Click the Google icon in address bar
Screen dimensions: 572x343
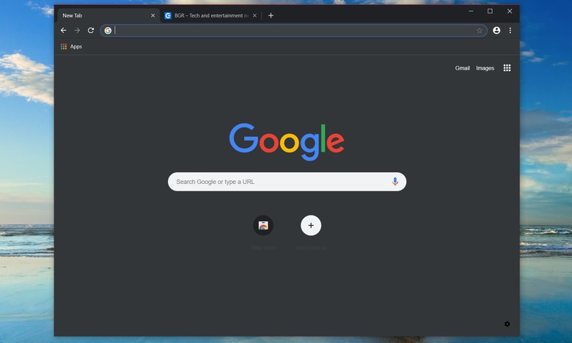click(x=108, y=31)
